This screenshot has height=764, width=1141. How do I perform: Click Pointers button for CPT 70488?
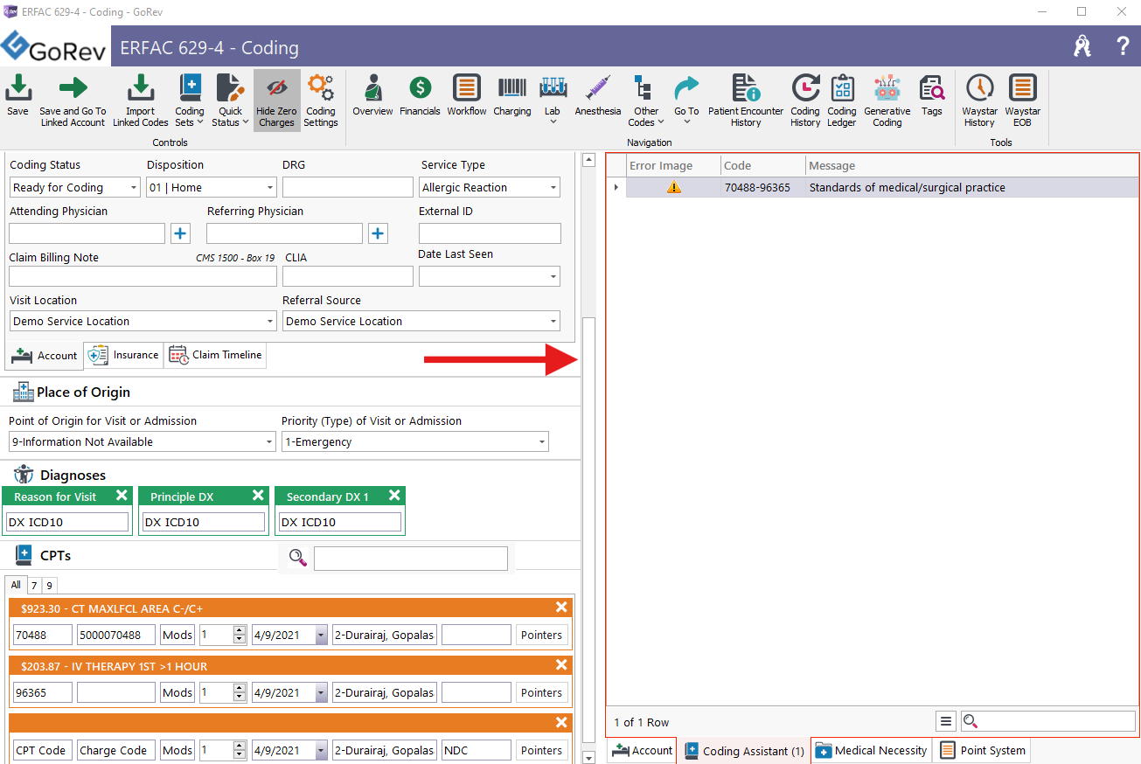(542, 635)
